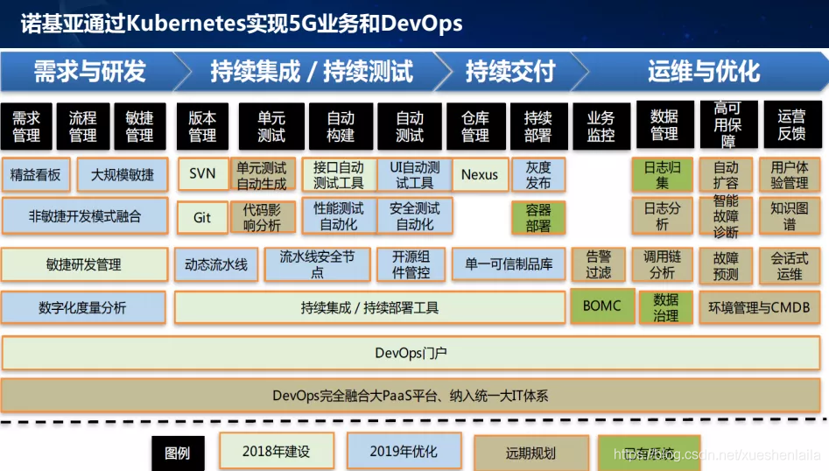Click the 非敏捷开发模式融合 box
This screenshot has width=829, height=471.
(85, 216)
